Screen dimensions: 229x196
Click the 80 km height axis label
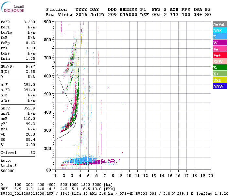click(49, 170)
